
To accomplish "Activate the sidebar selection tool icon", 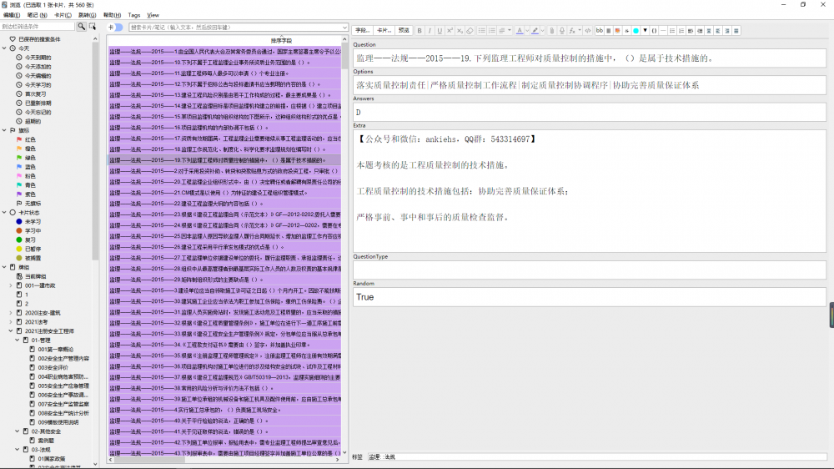I will coord(93,26).
